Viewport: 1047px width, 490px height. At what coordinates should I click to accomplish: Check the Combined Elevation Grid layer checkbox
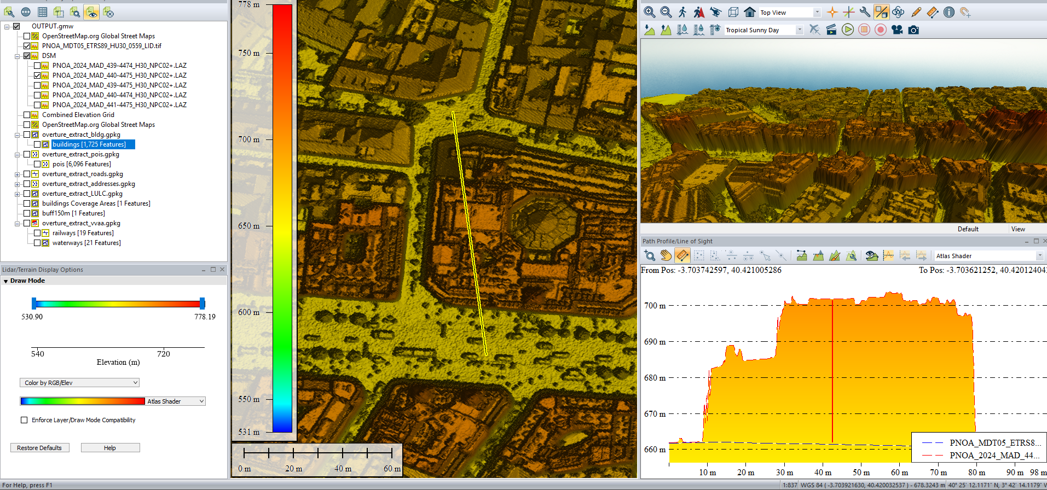[x=27, y=115]
